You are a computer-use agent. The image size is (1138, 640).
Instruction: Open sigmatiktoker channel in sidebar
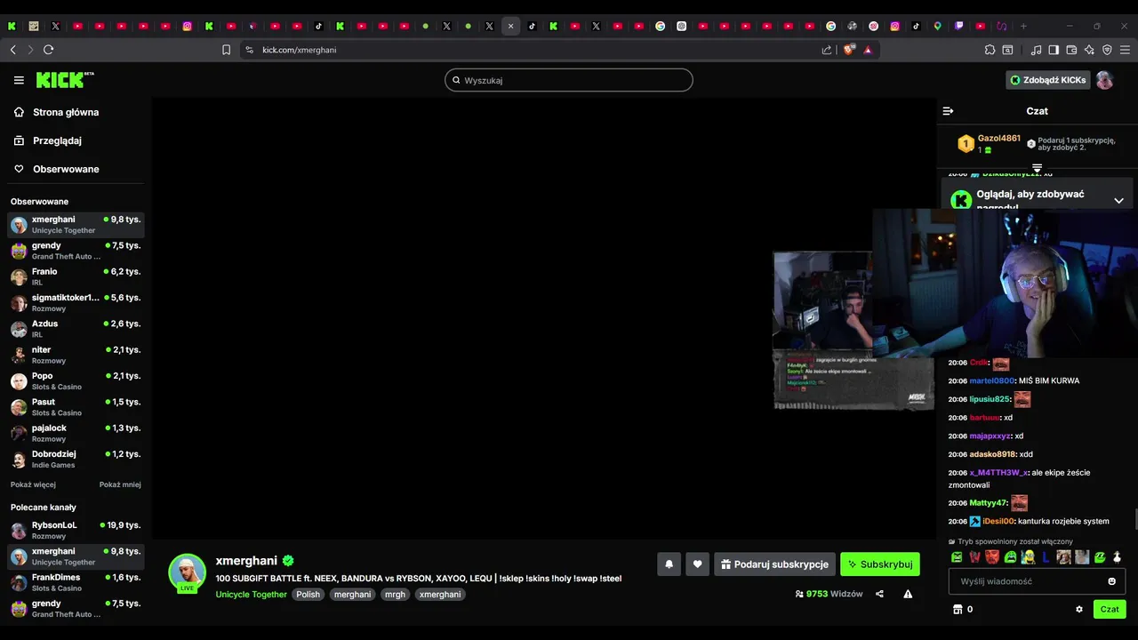click(76, 302)
